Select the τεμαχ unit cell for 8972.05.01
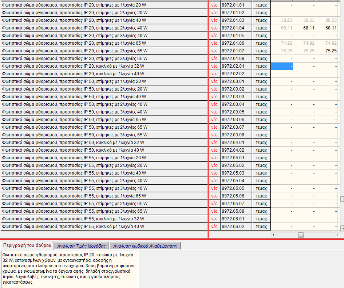This screenshot has width=344, height=288. pyautogui.click(x=261, y=157)
